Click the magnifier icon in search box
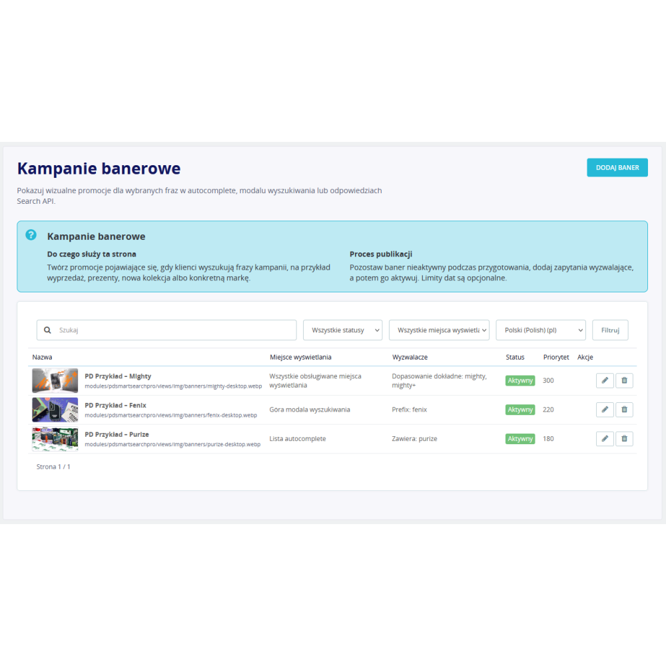The width and height of the screenshot is (666, 666). coord(47,330)
